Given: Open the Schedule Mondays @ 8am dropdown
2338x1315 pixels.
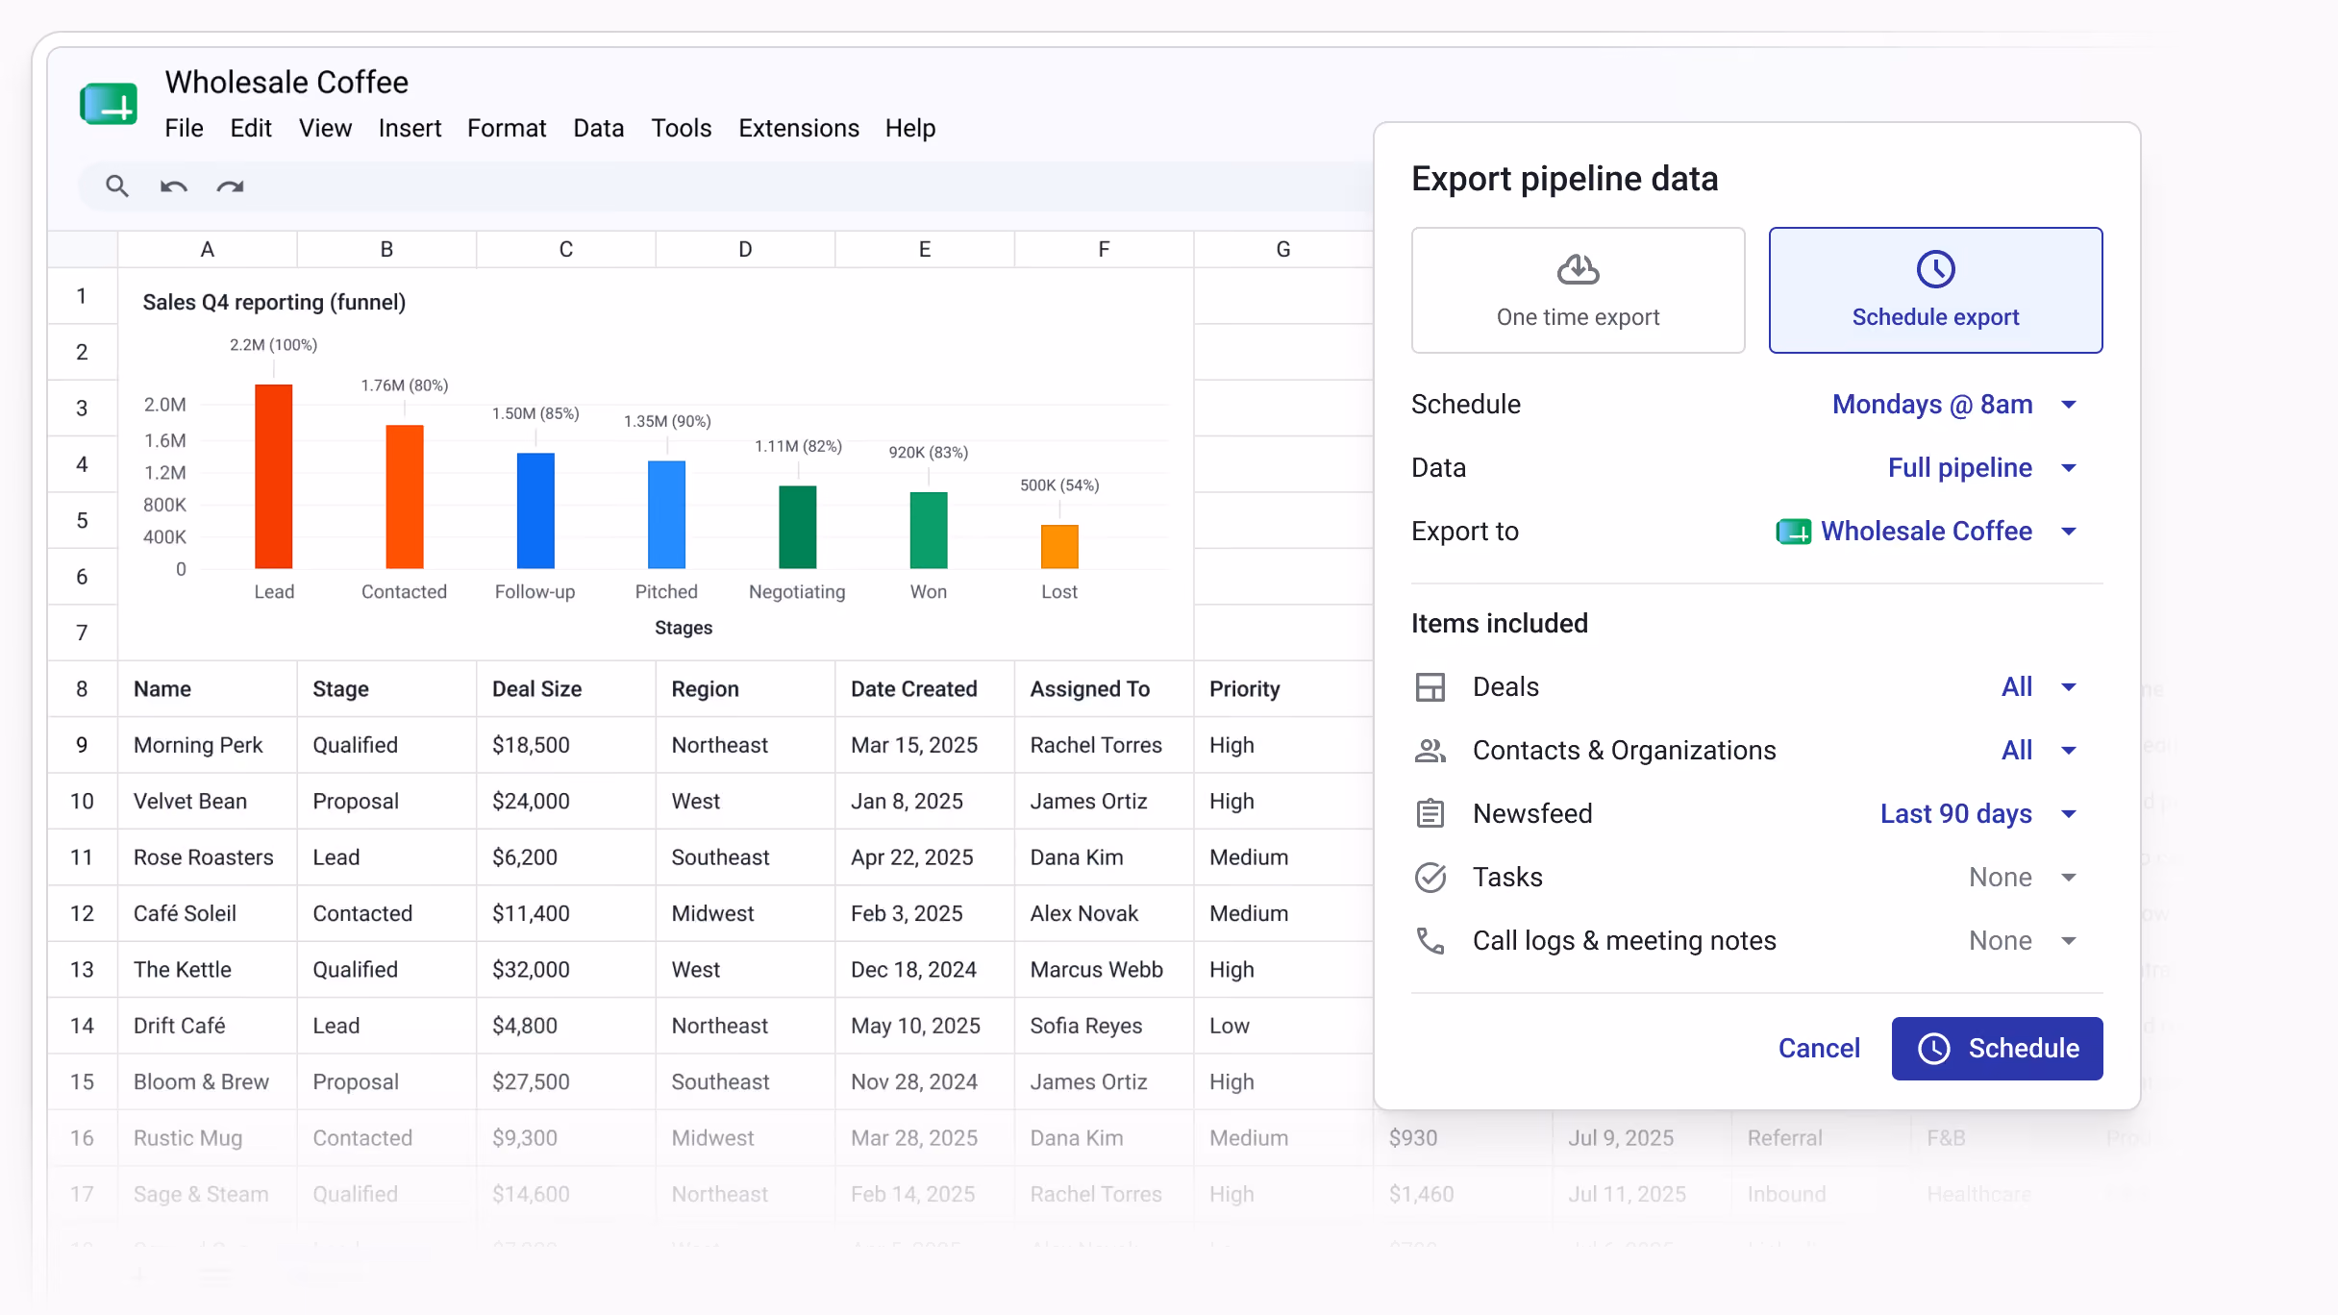Looking at the screenshot, I should pyautogui.click(x=1955, y=405).
